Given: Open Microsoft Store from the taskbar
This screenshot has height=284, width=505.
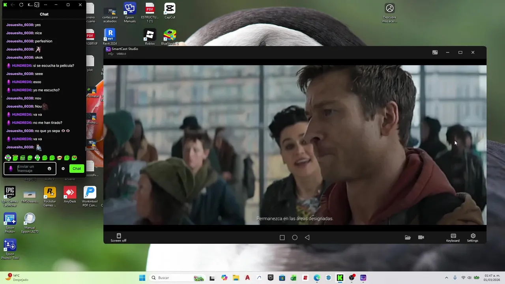Looking at the screenshot, I should coord(282,278).
